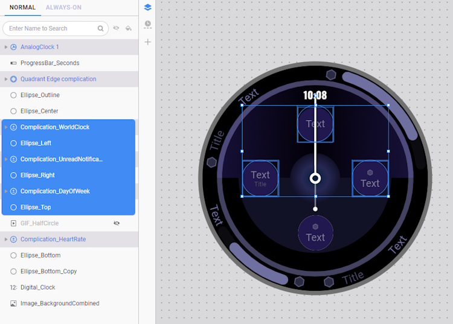Click the clock history icon in side strip
Screen dimensions: 453x324
[148, 25]
